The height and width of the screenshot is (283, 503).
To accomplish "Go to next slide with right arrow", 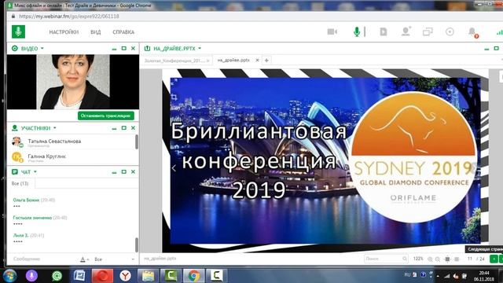I will [x=474, y=167].
